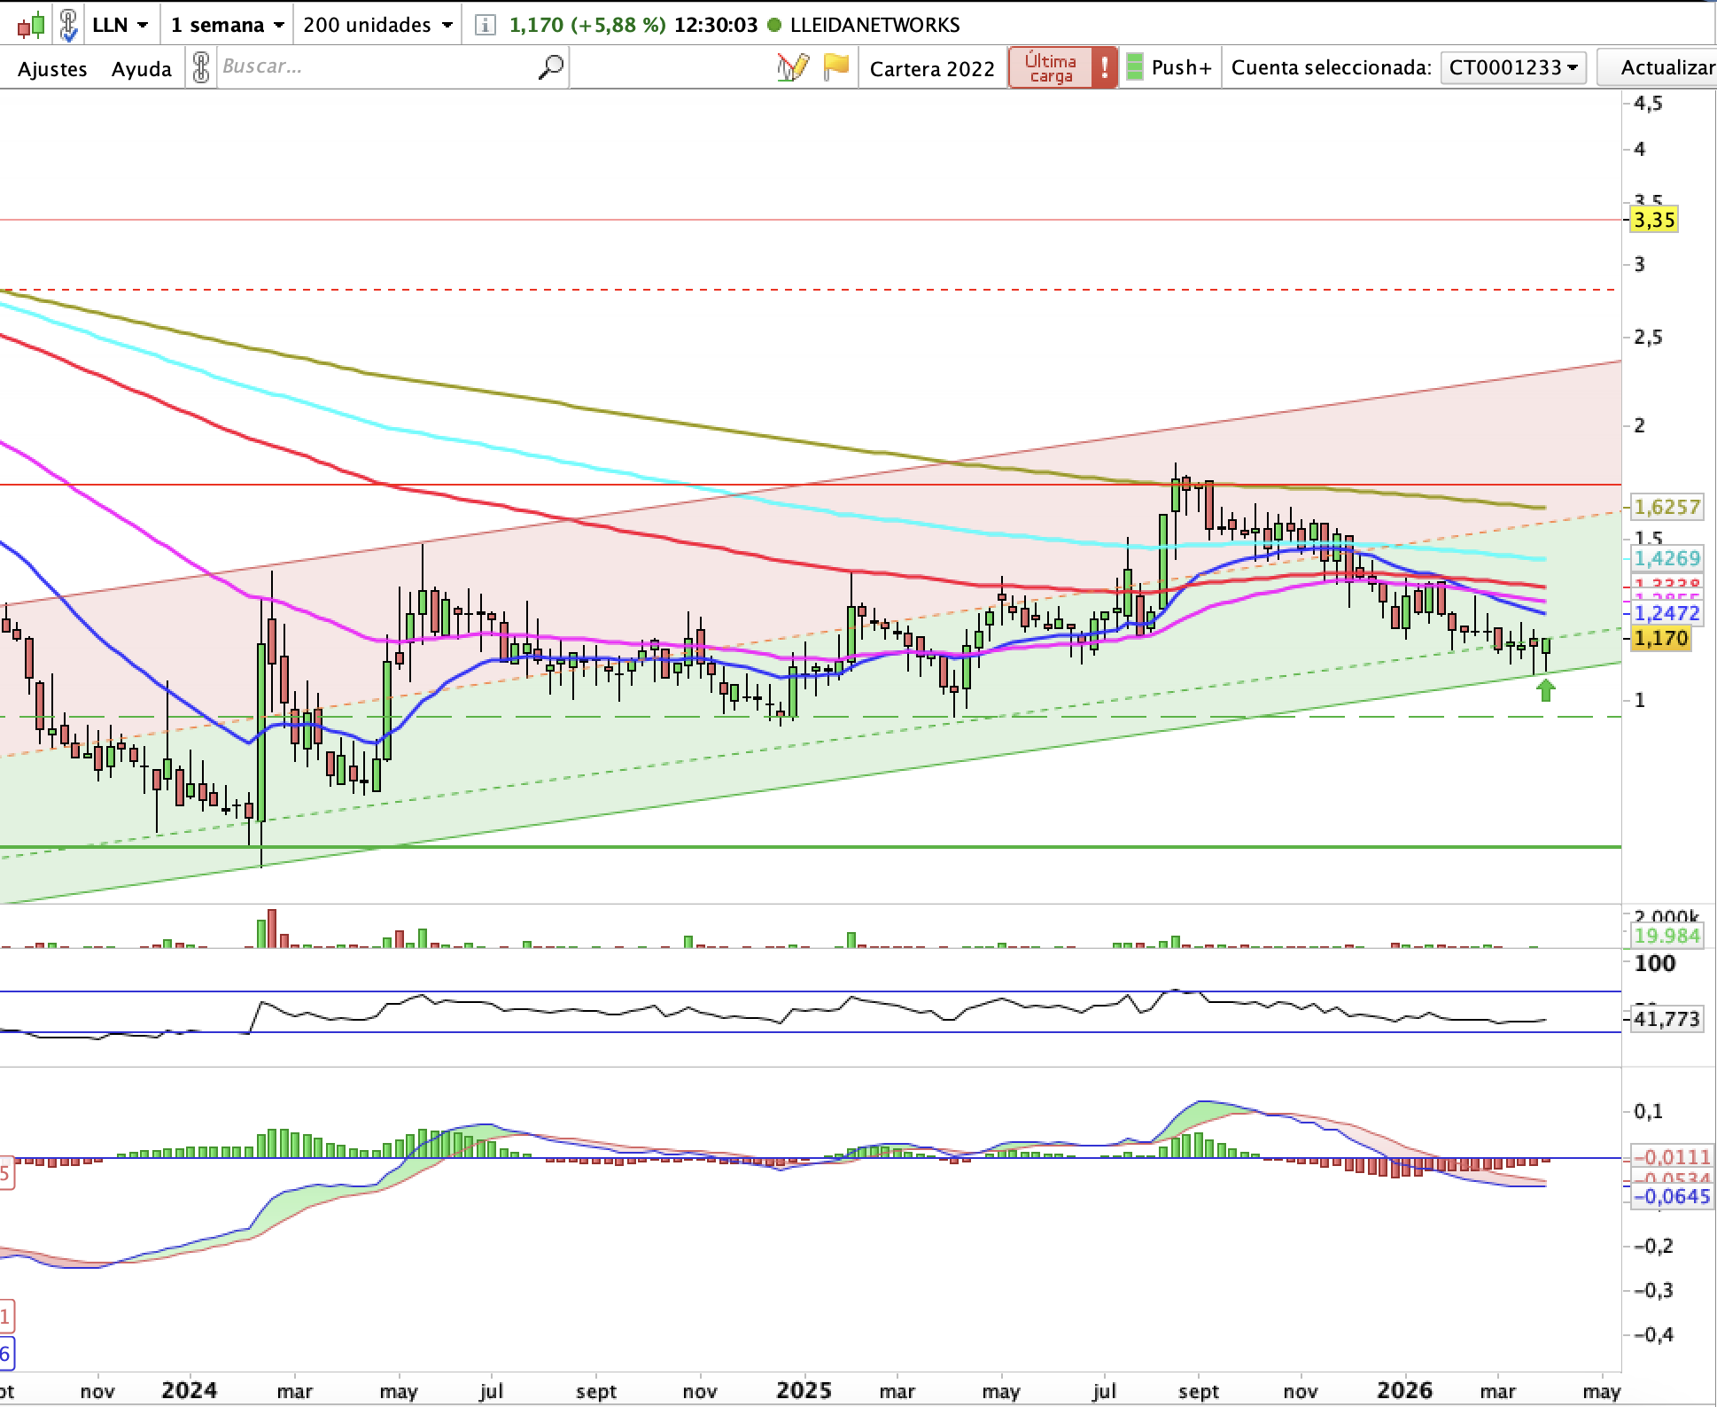Click the red exclamation warning toggle

coord(1104,67)
